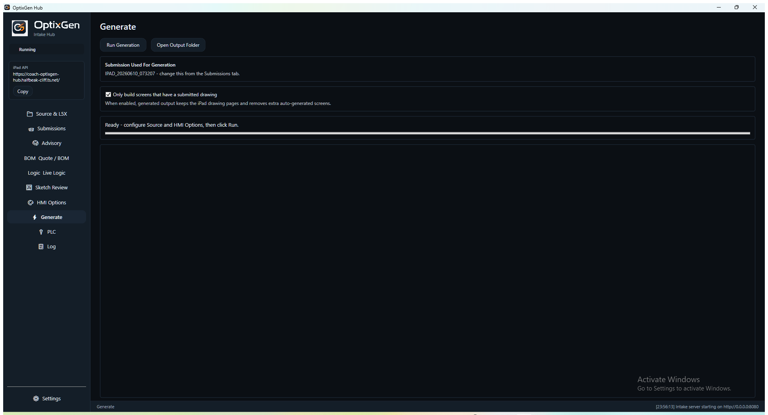Click the Intake Hub subtitle

point(44,35)
